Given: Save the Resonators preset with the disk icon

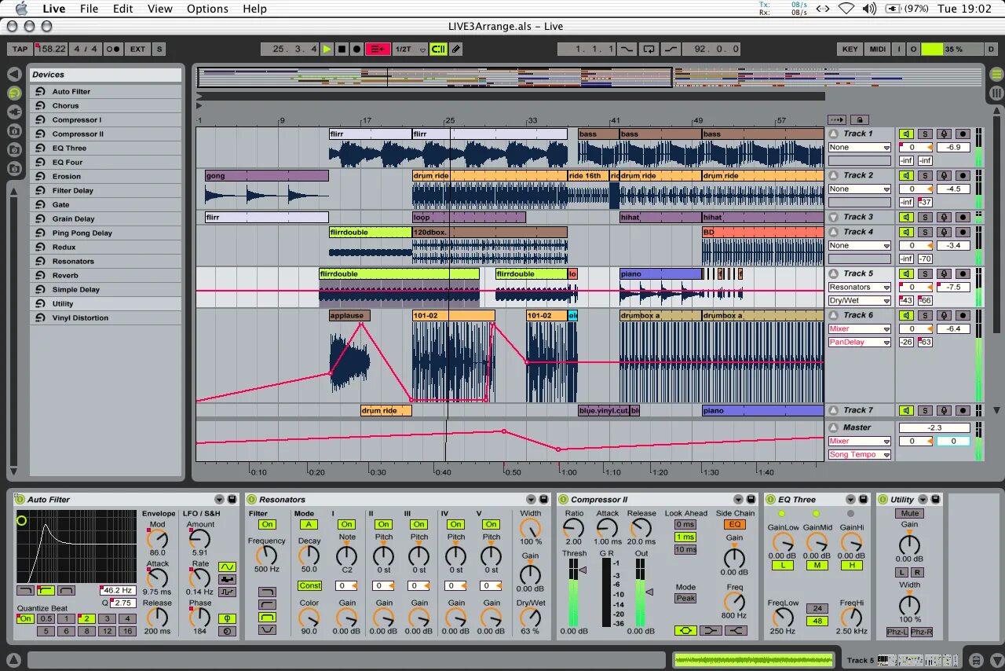Looking at the screenshot, I should click(543, 500).
